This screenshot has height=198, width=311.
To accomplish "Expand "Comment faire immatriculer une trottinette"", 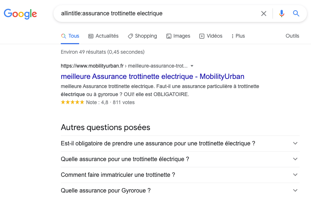I will 180,175.
